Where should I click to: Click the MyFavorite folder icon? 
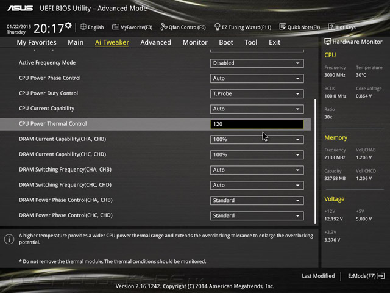115,27
